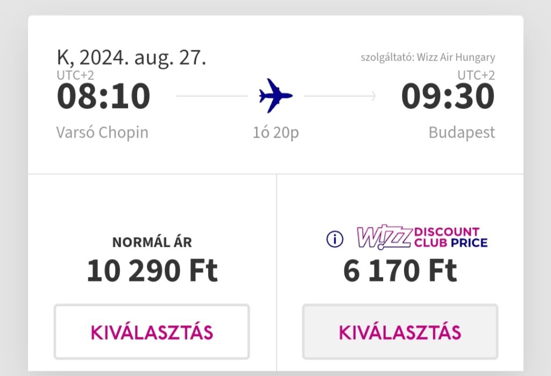
Task: Click the UTC+2 label above arrival time
Action: point(476,75)
